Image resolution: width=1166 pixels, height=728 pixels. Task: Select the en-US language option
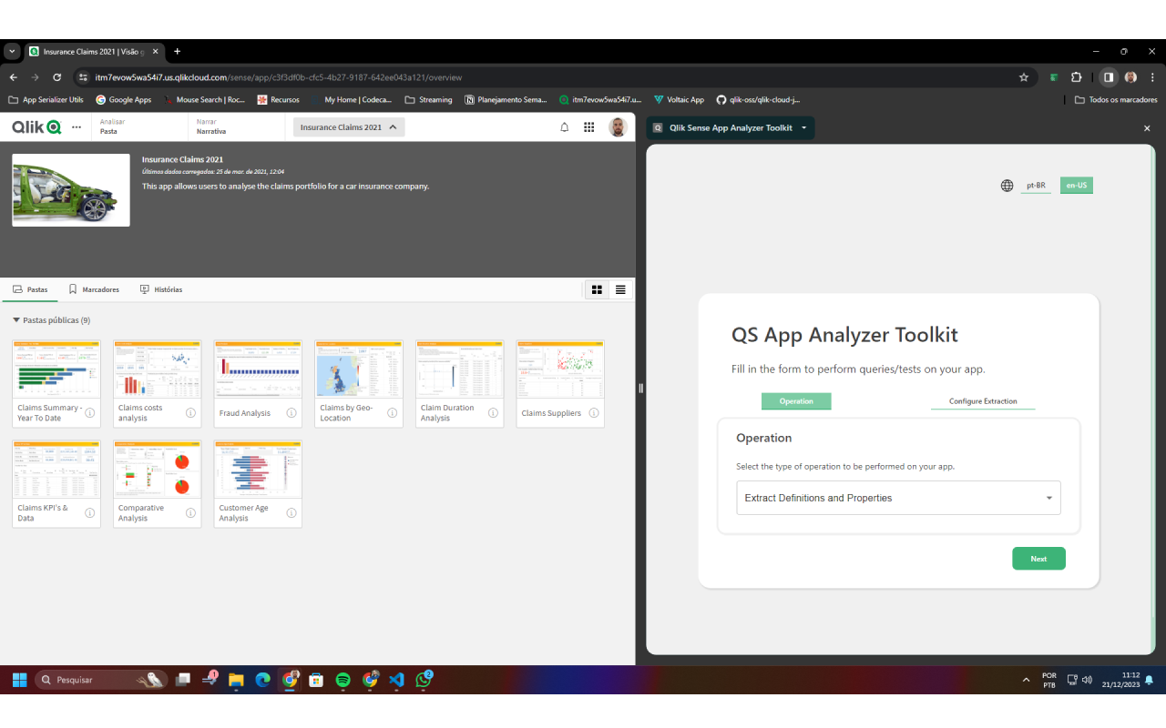click(1076, 185)
